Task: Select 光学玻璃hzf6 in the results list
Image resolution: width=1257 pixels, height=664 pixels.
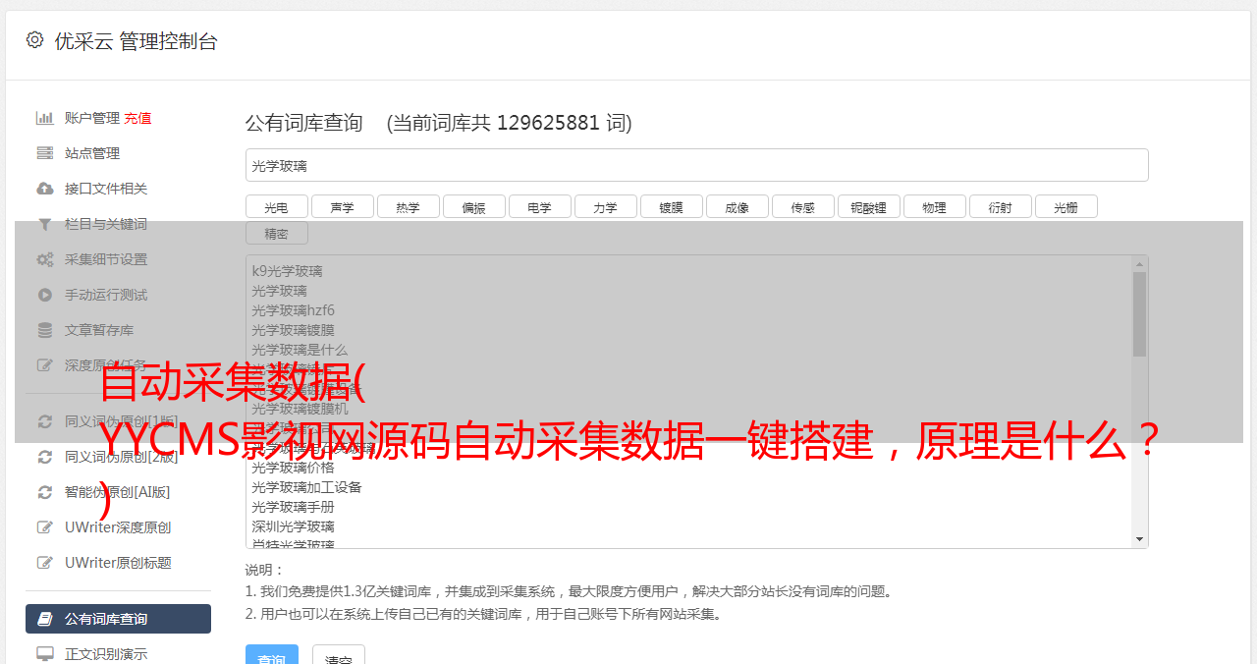Action: click(x=294, y=310)
